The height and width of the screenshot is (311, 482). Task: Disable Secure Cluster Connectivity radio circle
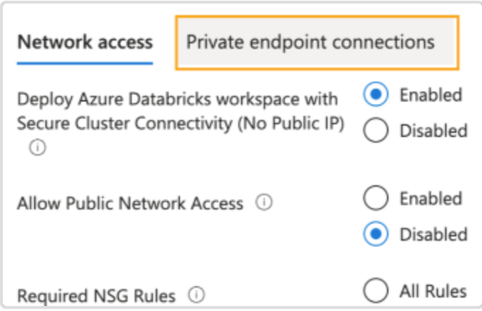point(376,130)
